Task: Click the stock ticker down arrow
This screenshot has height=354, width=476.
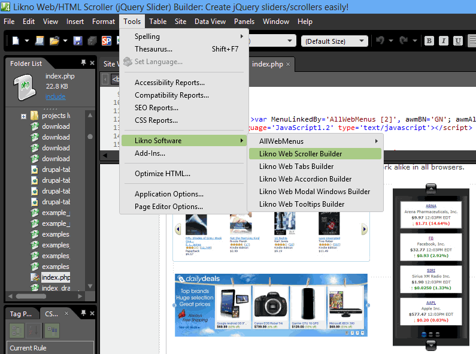Action: [x=431, y=345]
